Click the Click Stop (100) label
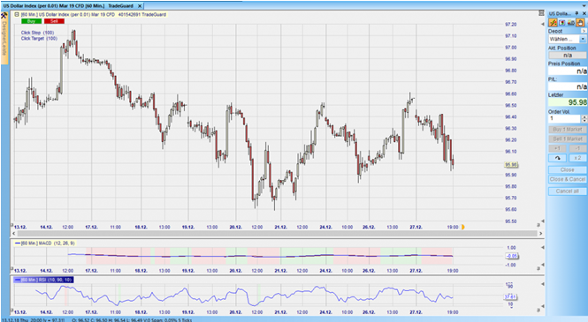This screenshot has width=588, height=322. coord(37,33)
